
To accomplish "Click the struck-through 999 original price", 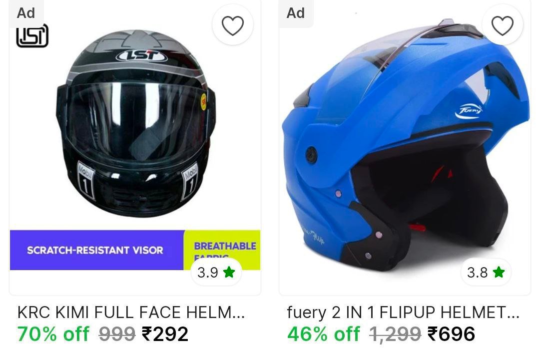I will click(117, 334).
